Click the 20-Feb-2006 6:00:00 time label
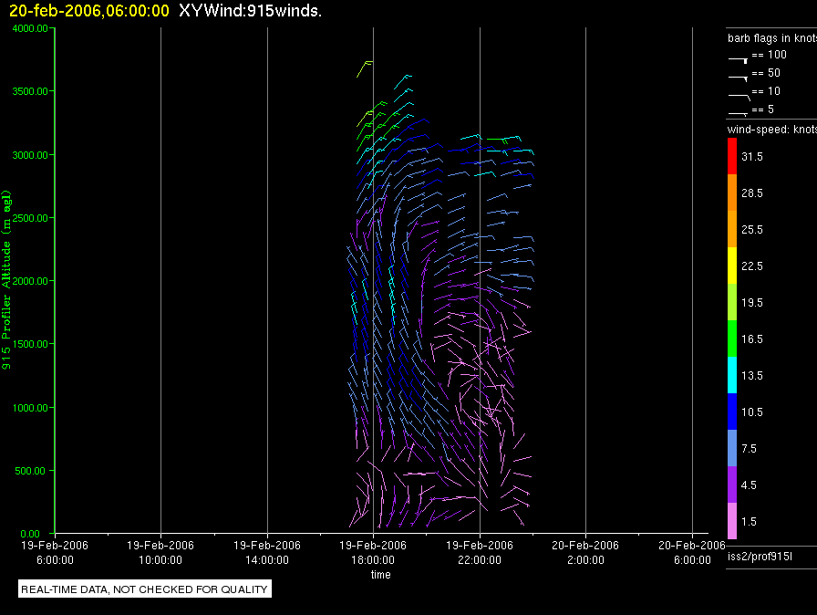817x615 pixels. click(692, 552)
